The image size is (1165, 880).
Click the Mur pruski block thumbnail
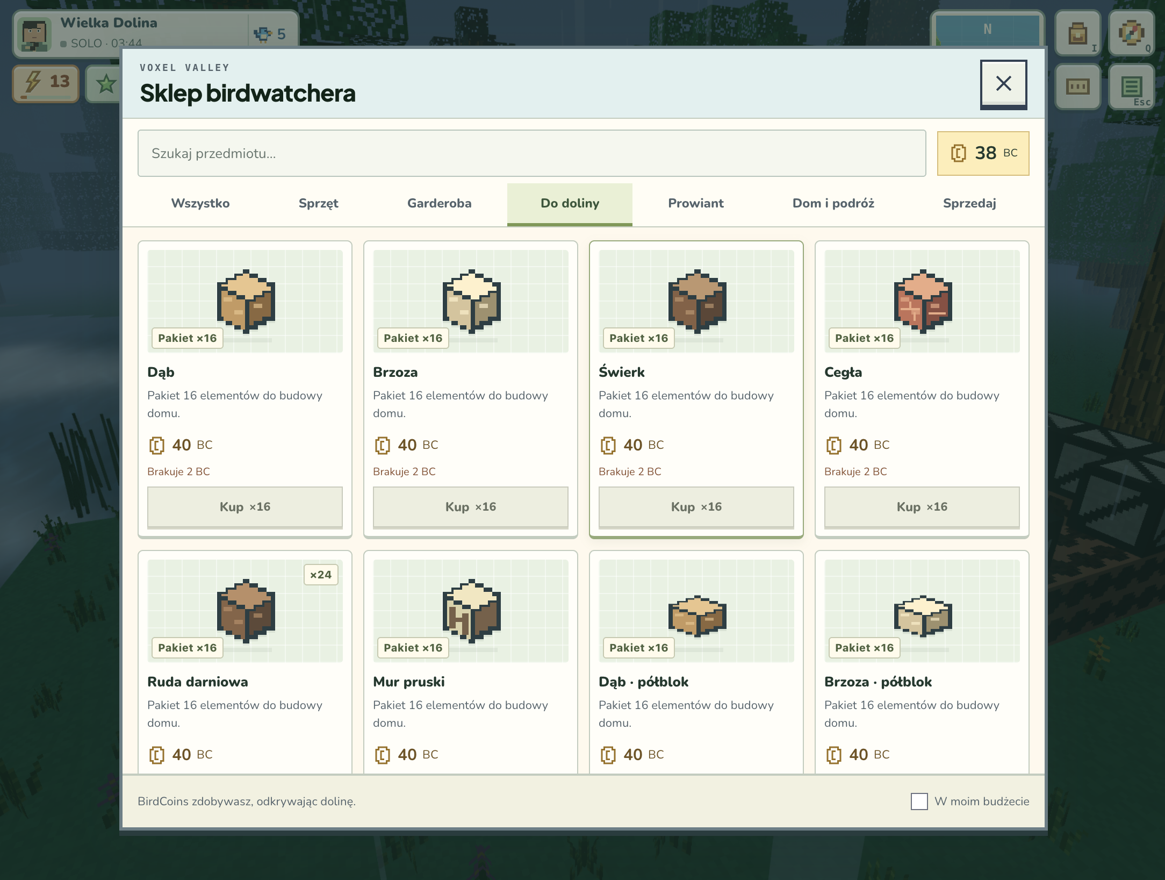pos(471,611)
